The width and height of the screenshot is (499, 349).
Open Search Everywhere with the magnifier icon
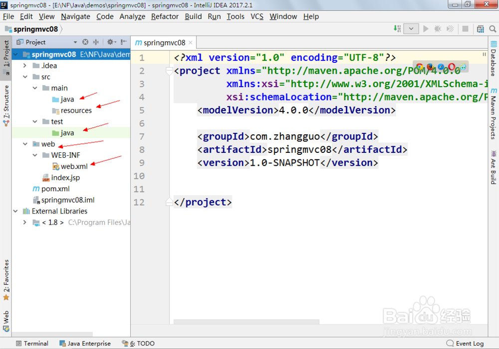point(493,28)
